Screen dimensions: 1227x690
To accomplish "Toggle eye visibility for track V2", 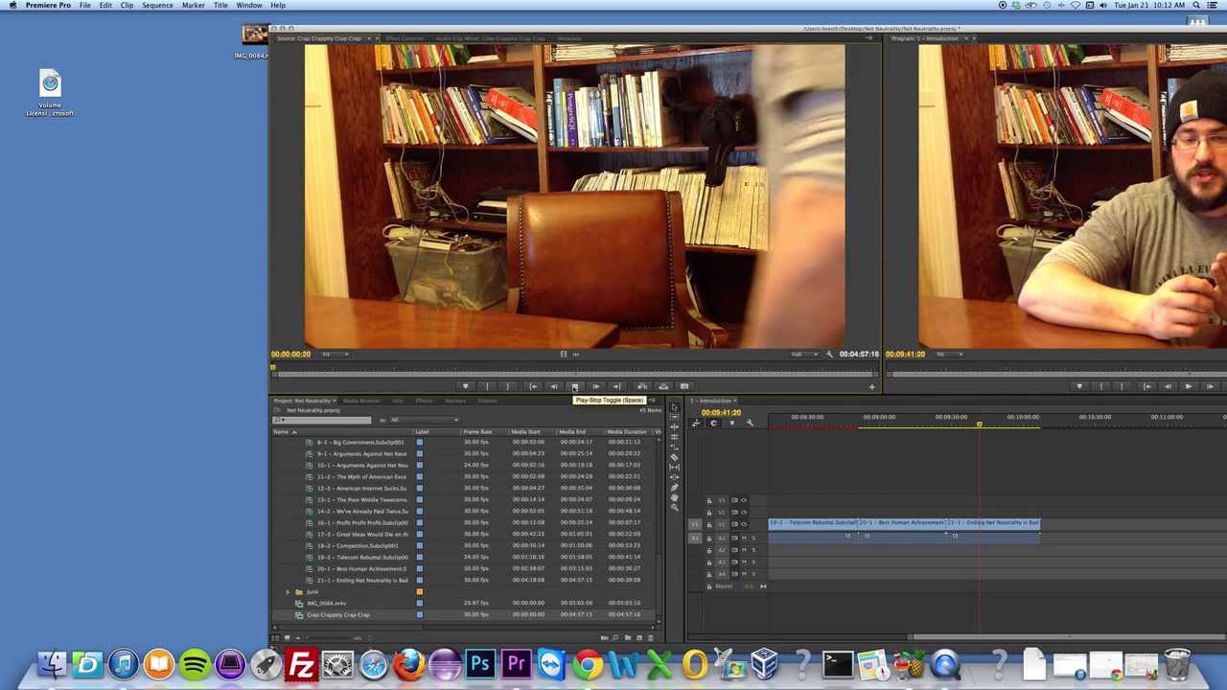I will 744,512.
